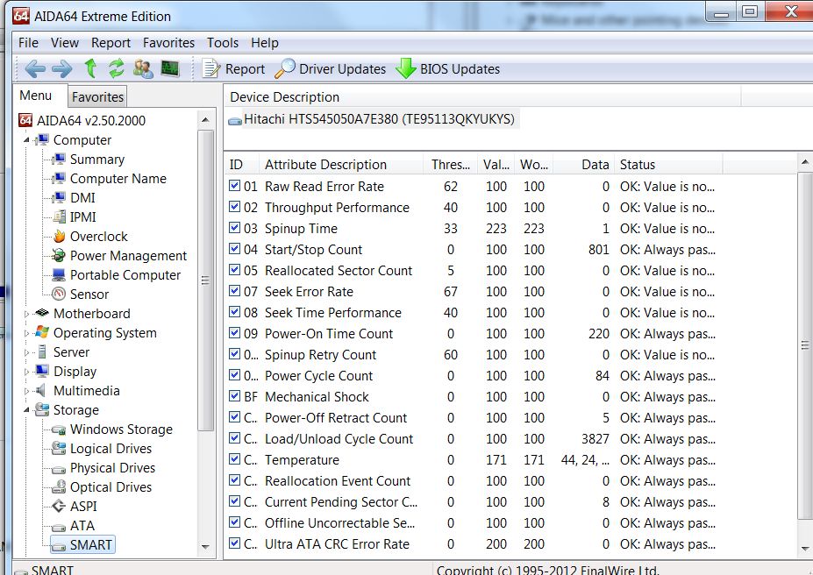Toggle the Spinup Time checkbox
Viewport: 813px width, 575px height.
coord(234,227)
